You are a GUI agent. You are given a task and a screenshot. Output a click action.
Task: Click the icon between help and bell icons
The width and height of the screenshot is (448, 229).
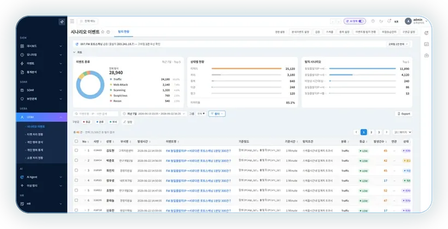pyautogui.click(x=381, y=21)
